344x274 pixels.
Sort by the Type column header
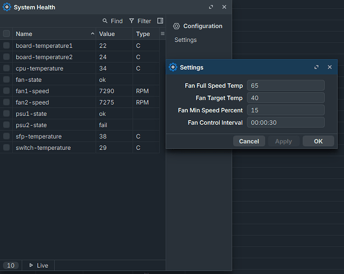tap(143, 34)
